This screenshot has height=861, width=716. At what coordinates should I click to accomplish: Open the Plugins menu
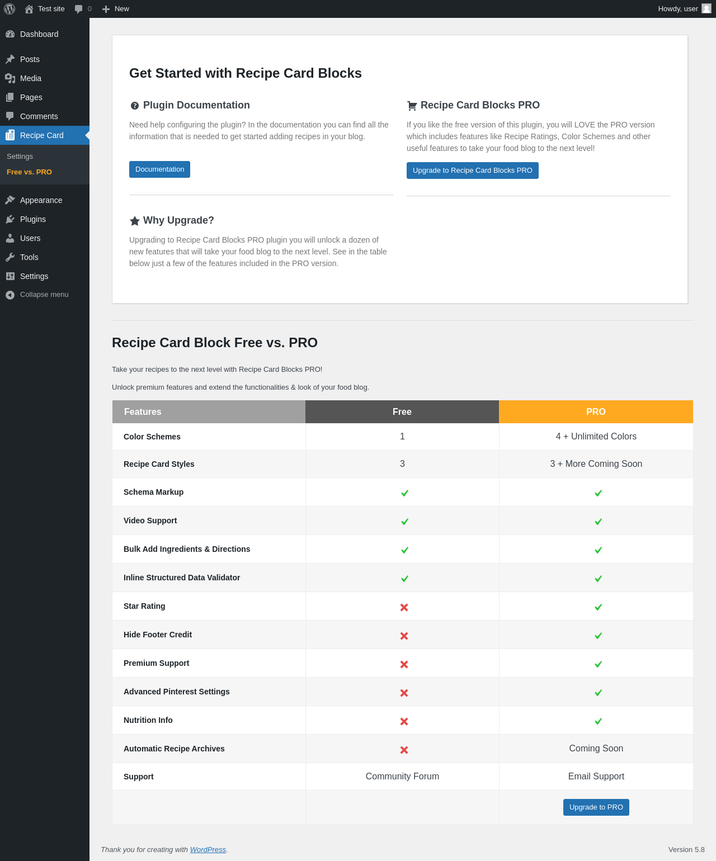tap(45, 219)
